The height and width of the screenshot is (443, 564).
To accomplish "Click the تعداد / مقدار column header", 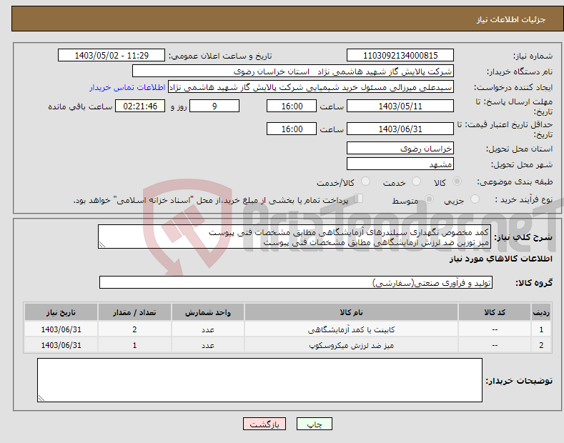I will (134, 312).
